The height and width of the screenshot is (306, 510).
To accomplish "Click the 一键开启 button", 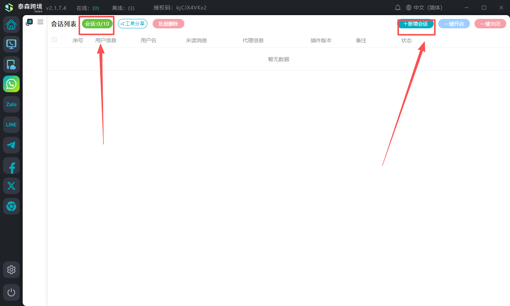I will point(454,24).
